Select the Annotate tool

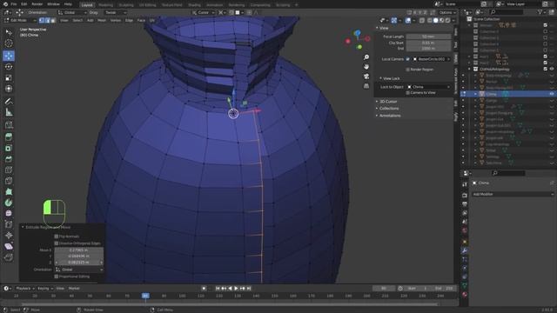point(9,101)
